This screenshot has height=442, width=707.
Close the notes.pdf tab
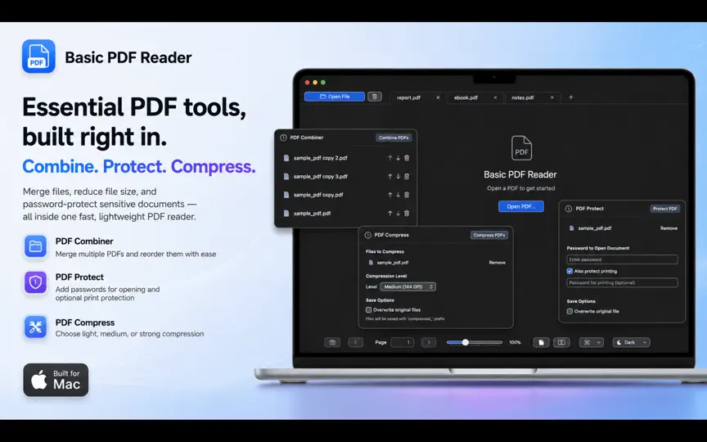[552, 97]
